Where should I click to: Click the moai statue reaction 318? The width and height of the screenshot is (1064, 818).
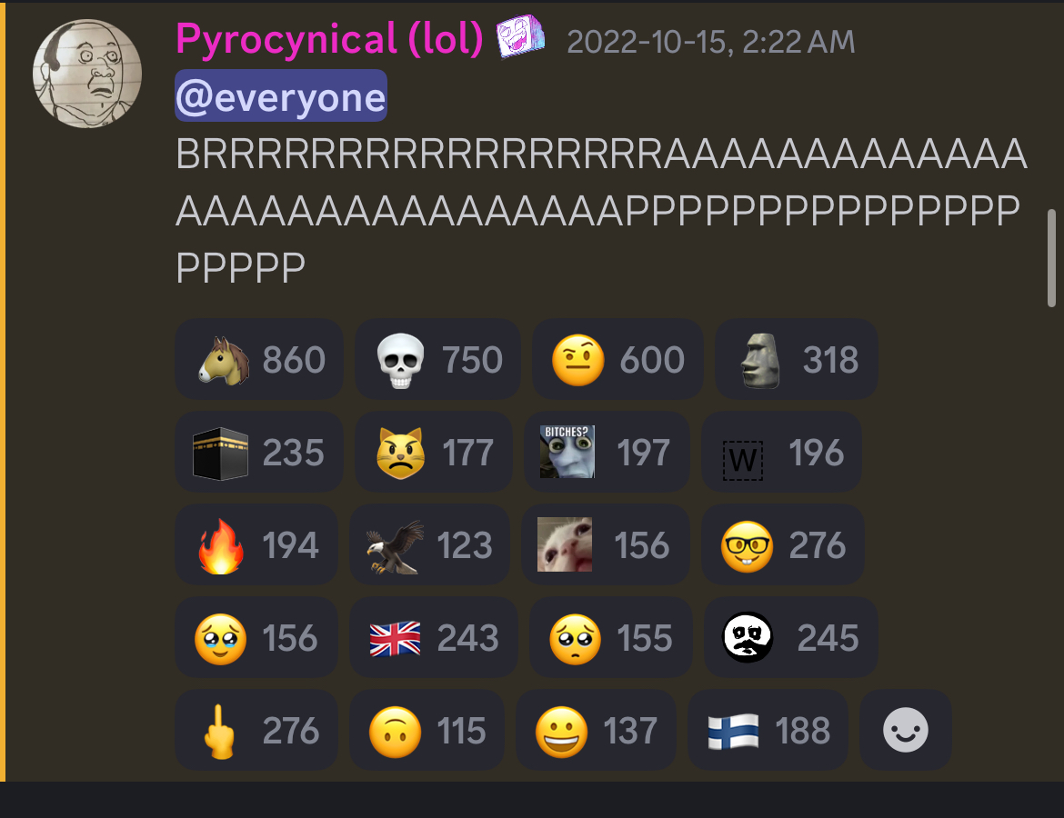[797, 359]
